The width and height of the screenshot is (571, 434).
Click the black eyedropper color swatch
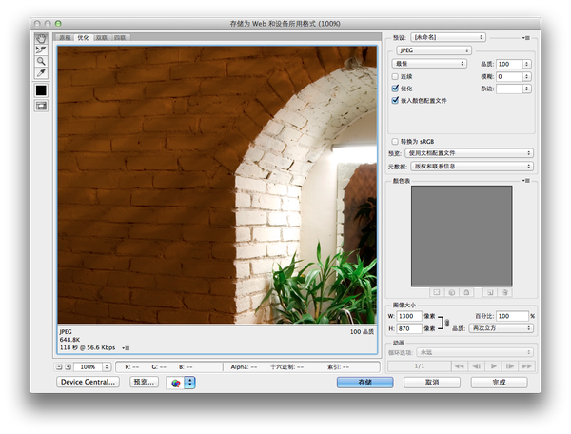point(41,90)
